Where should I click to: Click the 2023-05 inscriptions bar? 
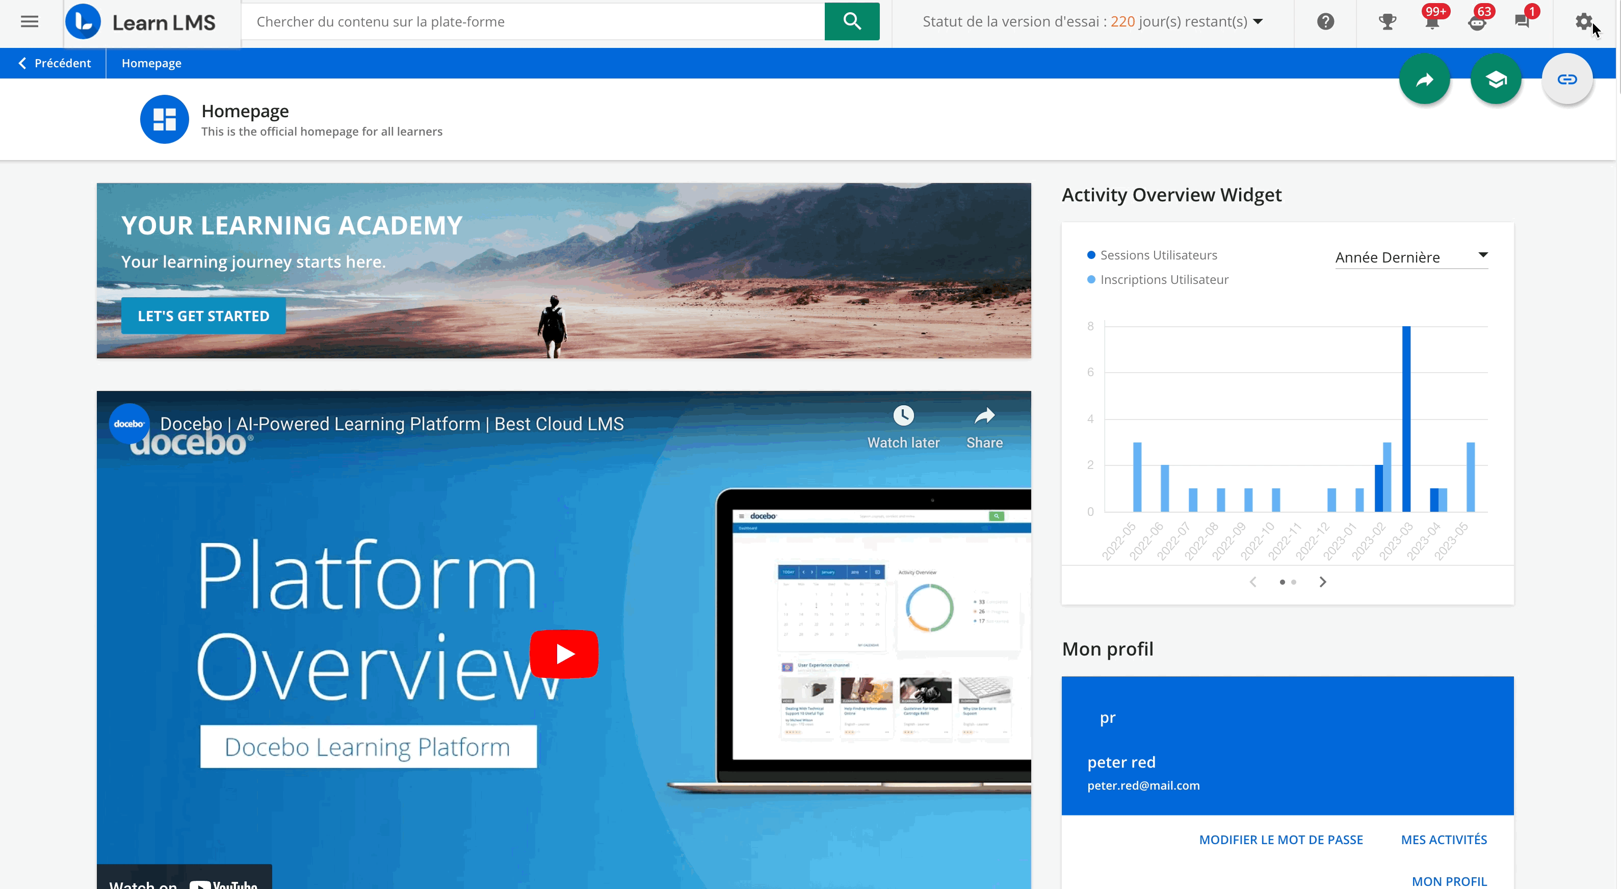1471,477
